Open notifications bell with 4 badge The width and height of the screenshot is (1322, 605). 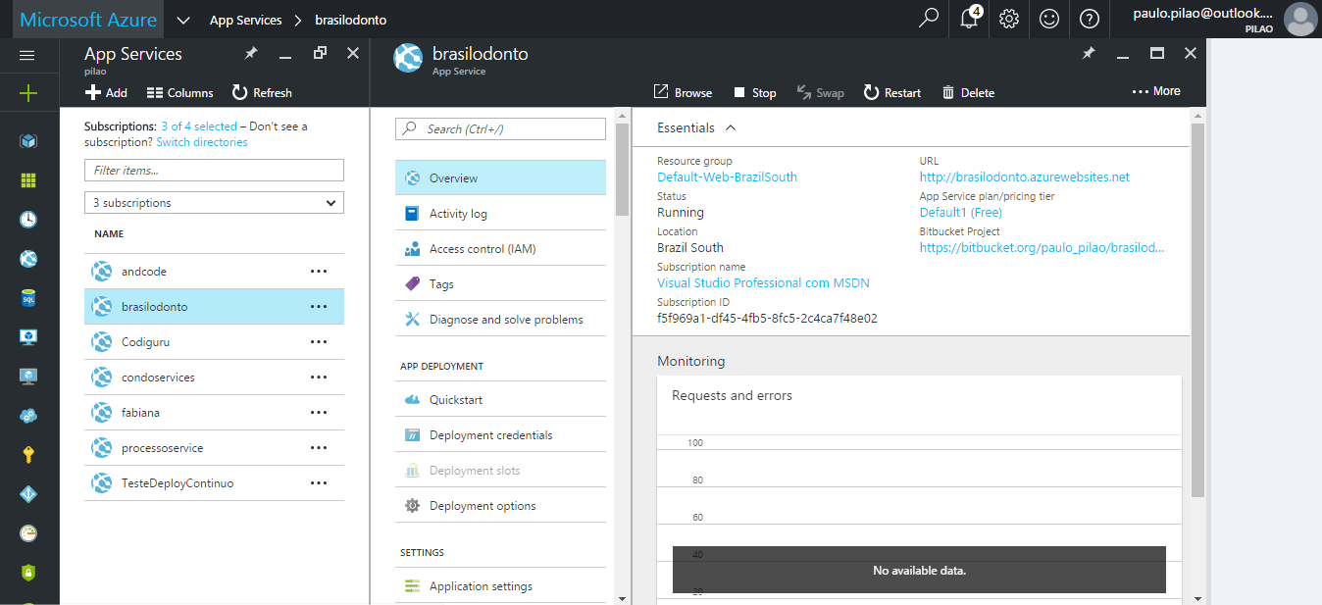(969, 19)
